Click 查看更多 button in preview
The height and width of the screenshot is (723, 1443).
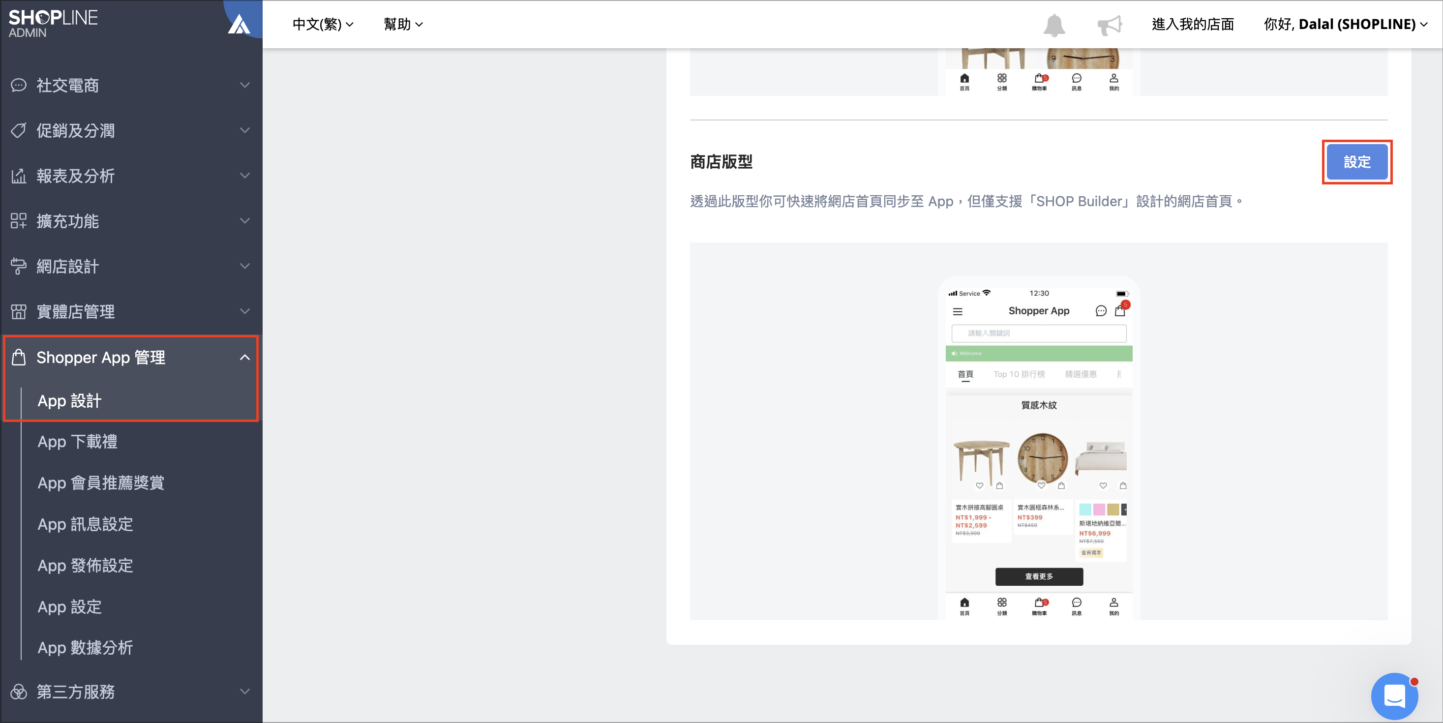(x=1039, y=576)
